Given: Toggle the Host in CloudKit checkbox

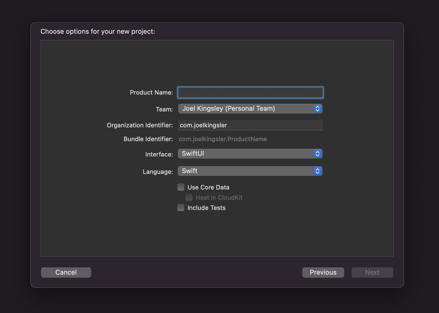Looking at the screenshot, I should [x=189, y=197].
